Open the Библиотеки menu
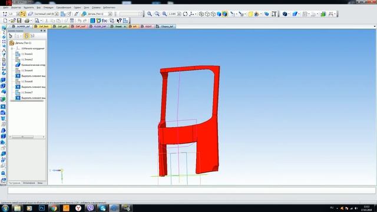 (109, 8)
